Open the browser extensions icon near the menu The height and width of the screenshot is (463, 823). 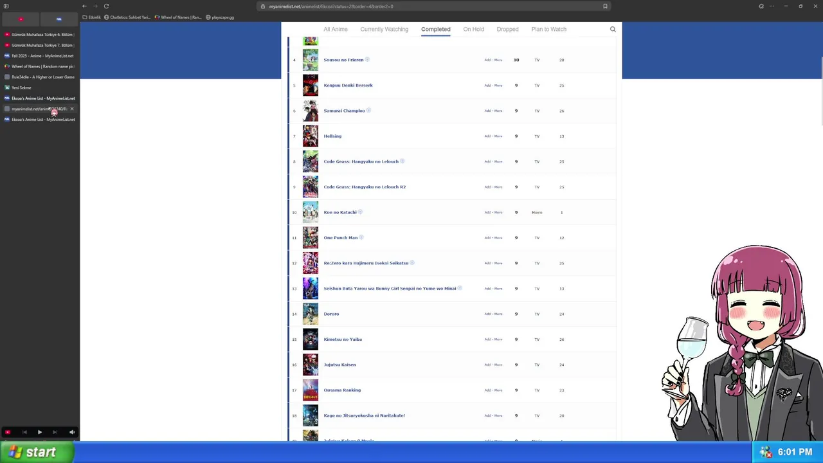tap(761, 6)
